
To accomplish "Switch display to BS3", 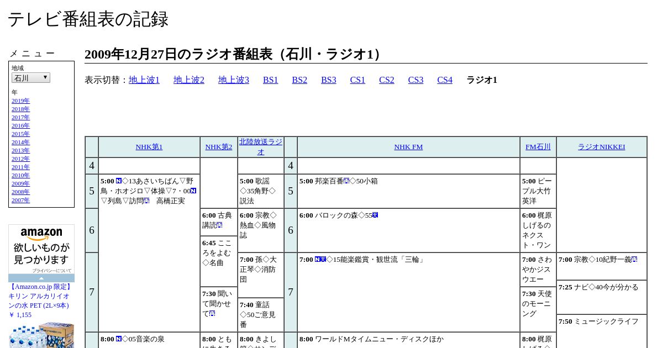I will tap(329, 80).
